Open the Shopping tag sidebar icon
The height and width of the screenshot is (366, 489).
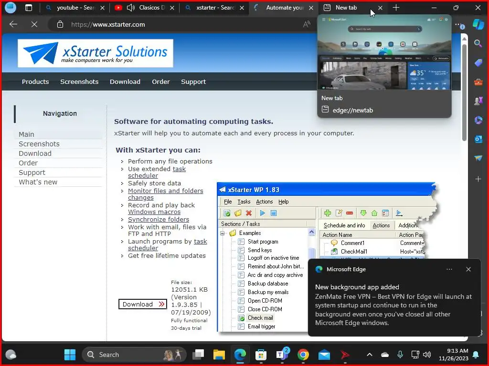tap(478, 62)
